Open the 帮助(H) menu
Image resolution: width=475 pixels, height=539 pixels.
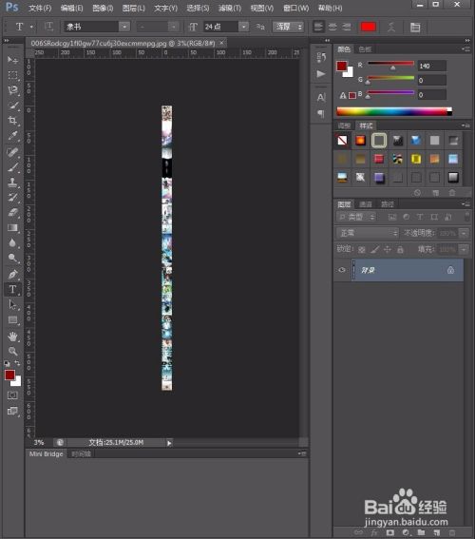pos(330,8)
